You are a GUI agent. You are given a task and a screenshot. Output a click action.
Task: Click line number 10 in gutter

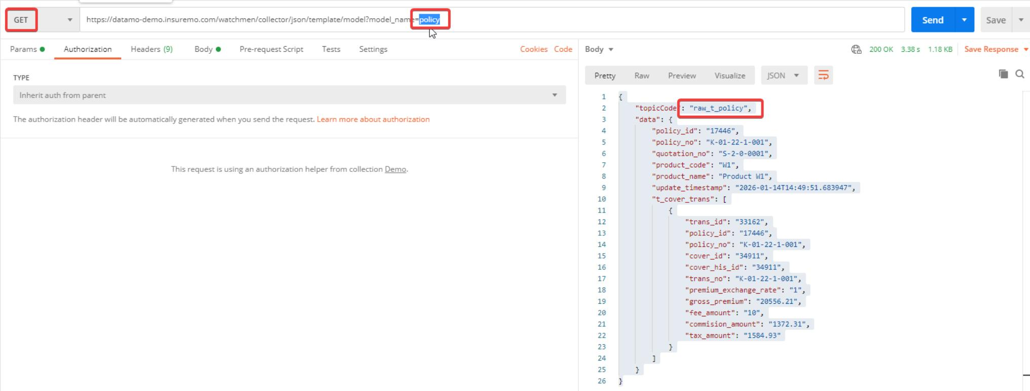602,199
